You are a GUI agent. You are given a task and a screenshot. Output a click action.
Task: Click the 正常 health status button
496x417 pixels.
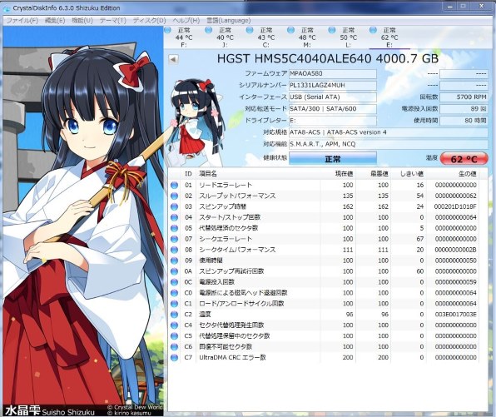click(332, 158)
